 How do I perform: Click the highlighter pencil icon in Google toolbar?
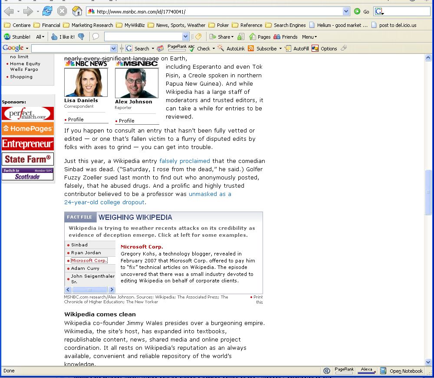[x=344, y=48]
